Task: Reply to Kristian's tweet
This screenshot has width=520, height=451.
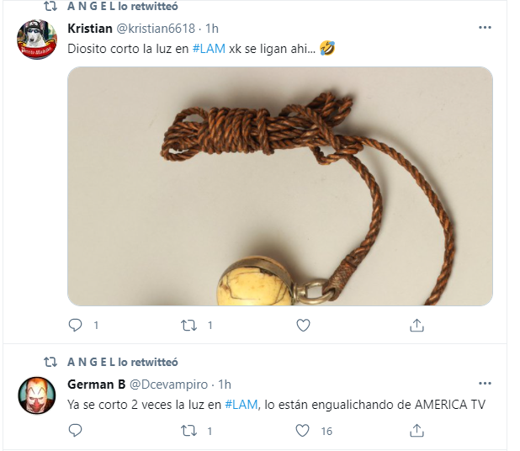Action: pyautogui.click(x=75, y=325)
